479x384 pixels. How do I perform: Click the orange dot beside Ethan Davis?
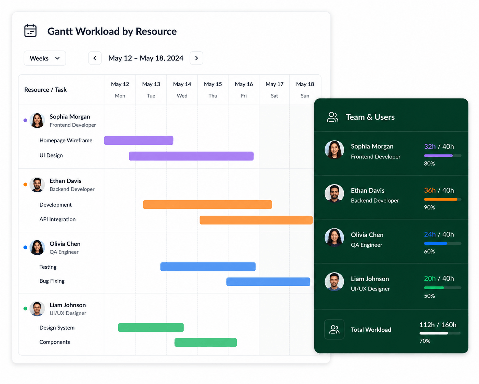25,184
